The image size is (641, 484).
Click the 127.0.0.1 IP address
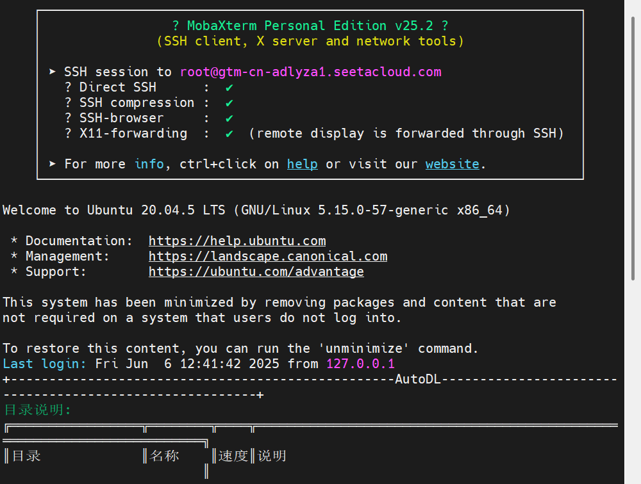360,364
